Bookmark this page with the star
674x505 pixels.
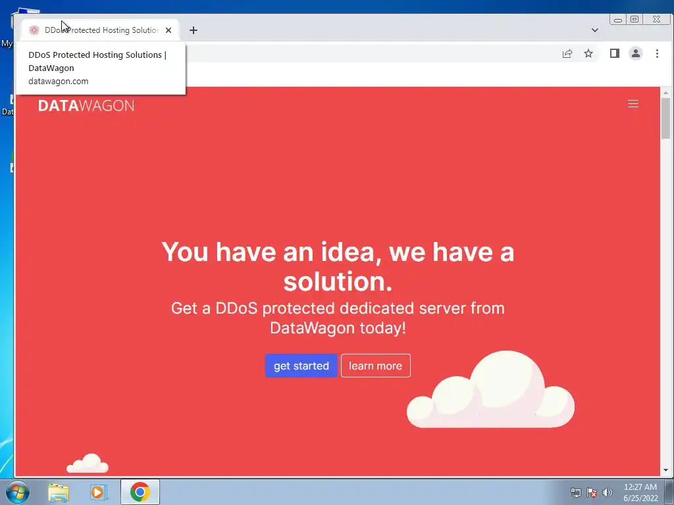[588, 53]
